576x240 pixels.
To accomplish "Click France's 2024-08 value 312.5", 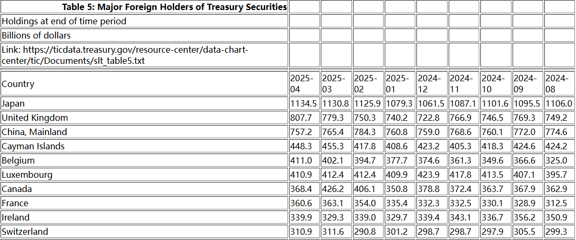I will [x=556, y=203].
